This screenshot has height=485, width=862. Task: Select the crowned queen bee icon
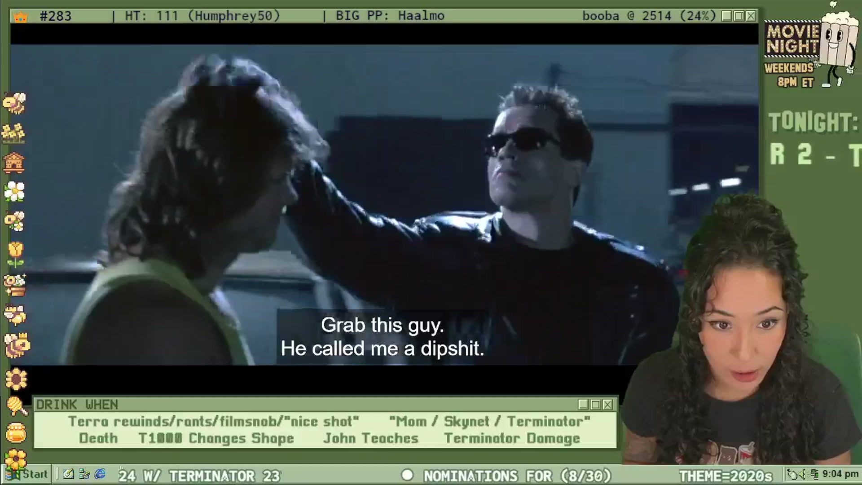point(17,345)
